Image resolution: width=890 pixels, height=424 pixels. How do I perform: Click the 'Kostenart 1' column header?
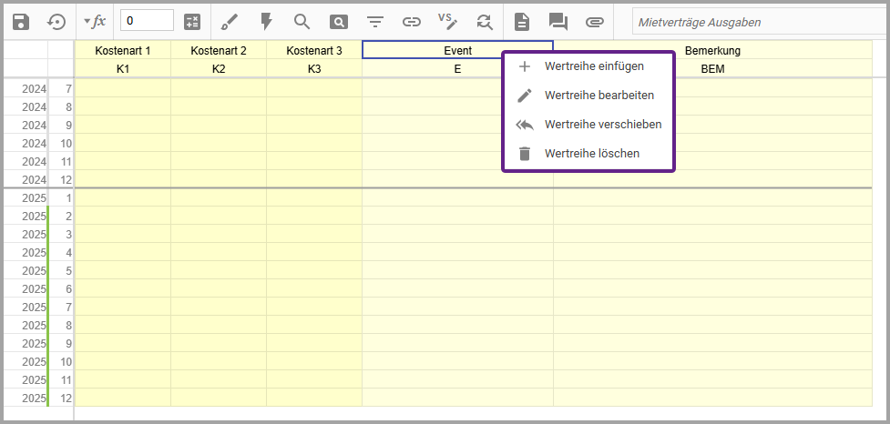tap(123, 51)
